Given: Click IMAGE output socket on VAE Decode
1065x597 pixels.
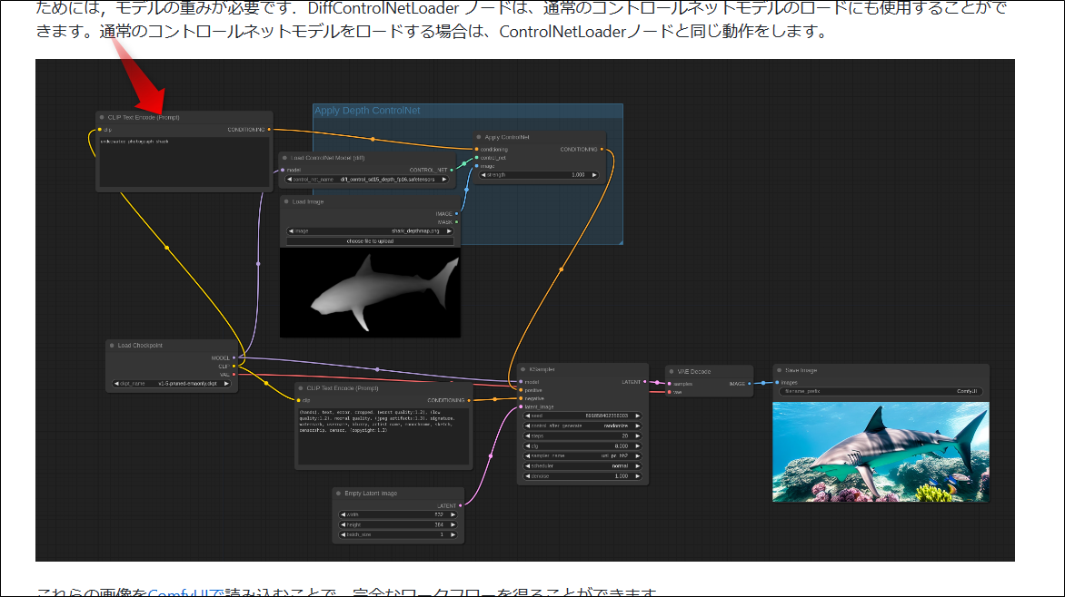Looking at the screenshot, I should [x=749, y=384].
